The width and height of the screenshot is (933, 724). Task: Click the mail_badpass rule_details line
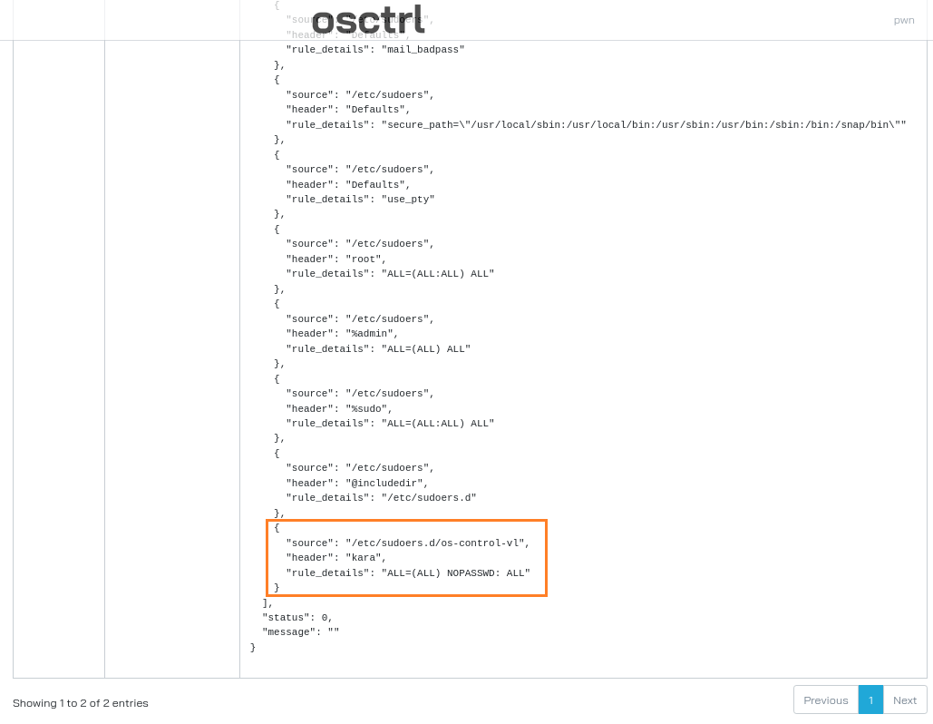pos(374,49)
